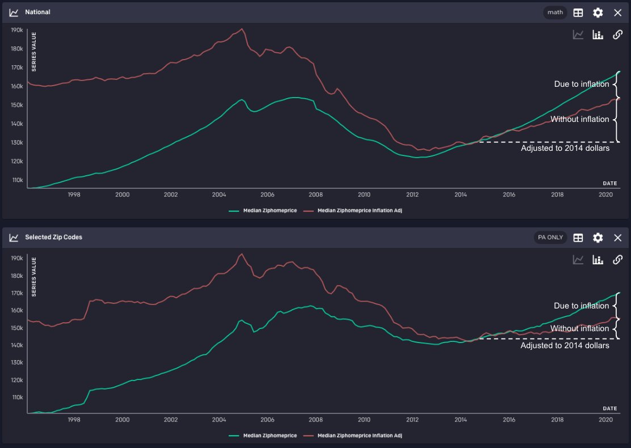Click the 190k y-axis label in National chart

(17, 29)
